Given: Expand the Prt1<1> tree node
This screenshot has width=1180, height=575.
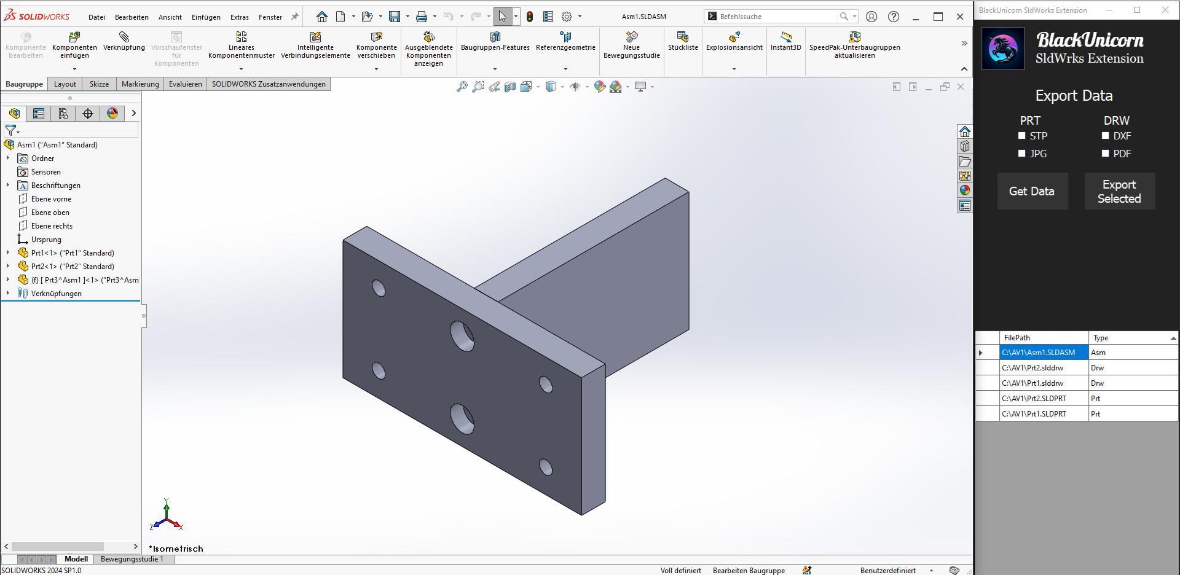Looking at the screenshot, I should click(7, 252).
